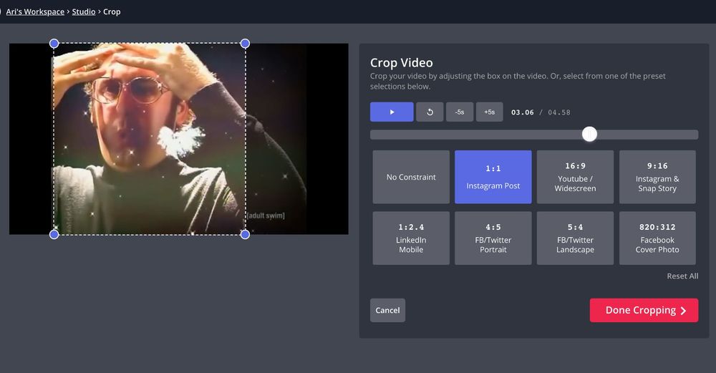Pick the 5:4 FB/Twitter Landscape preset
This screenshot has width=716, height=373.
[576, 238]
